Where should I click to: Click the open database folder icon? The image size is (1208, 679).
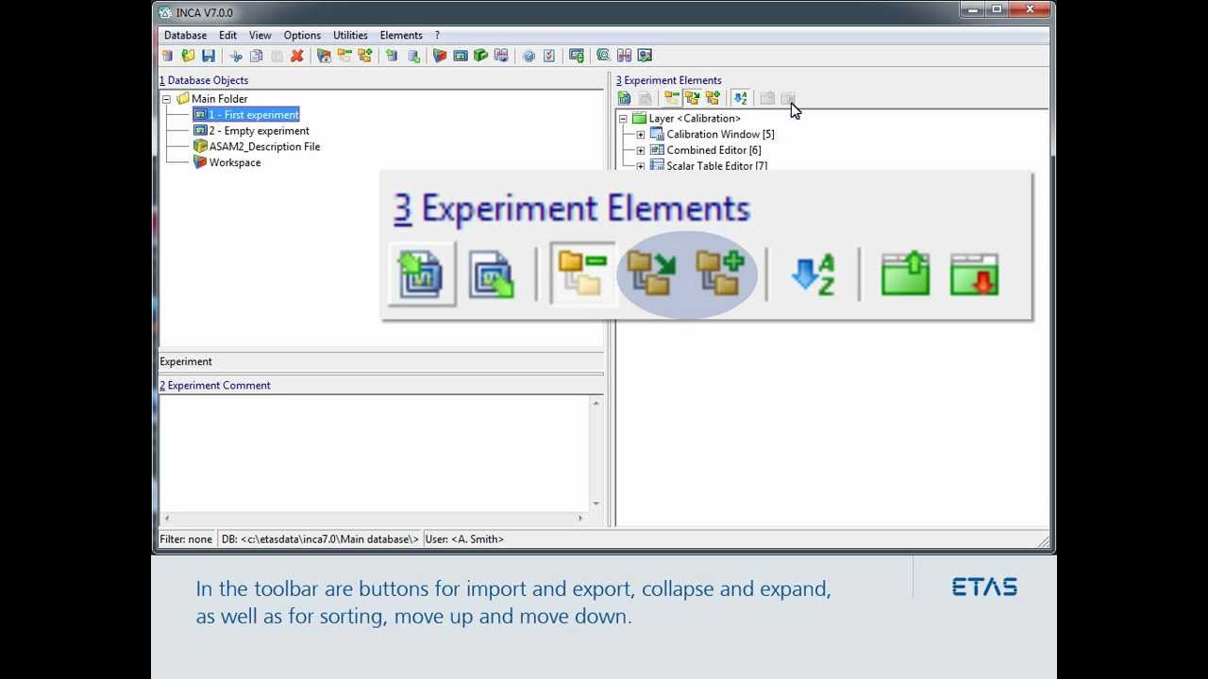click(188, 56)
